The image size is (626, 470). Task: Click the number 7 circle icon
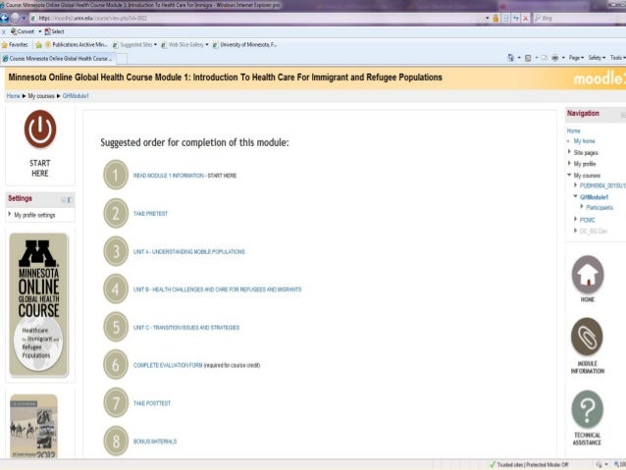click(x=116, y=402)
